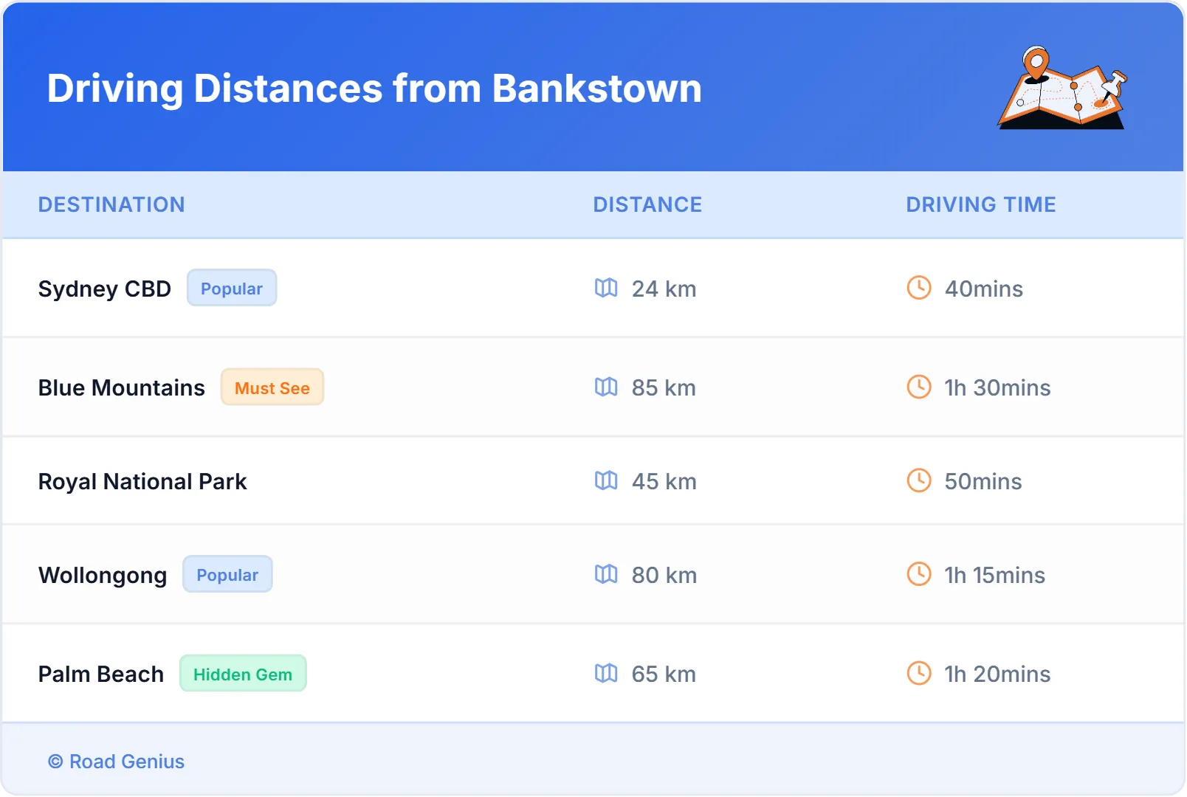Click the 80 km distance value
The image size is (1187, 797).
(x=664, y=575)
